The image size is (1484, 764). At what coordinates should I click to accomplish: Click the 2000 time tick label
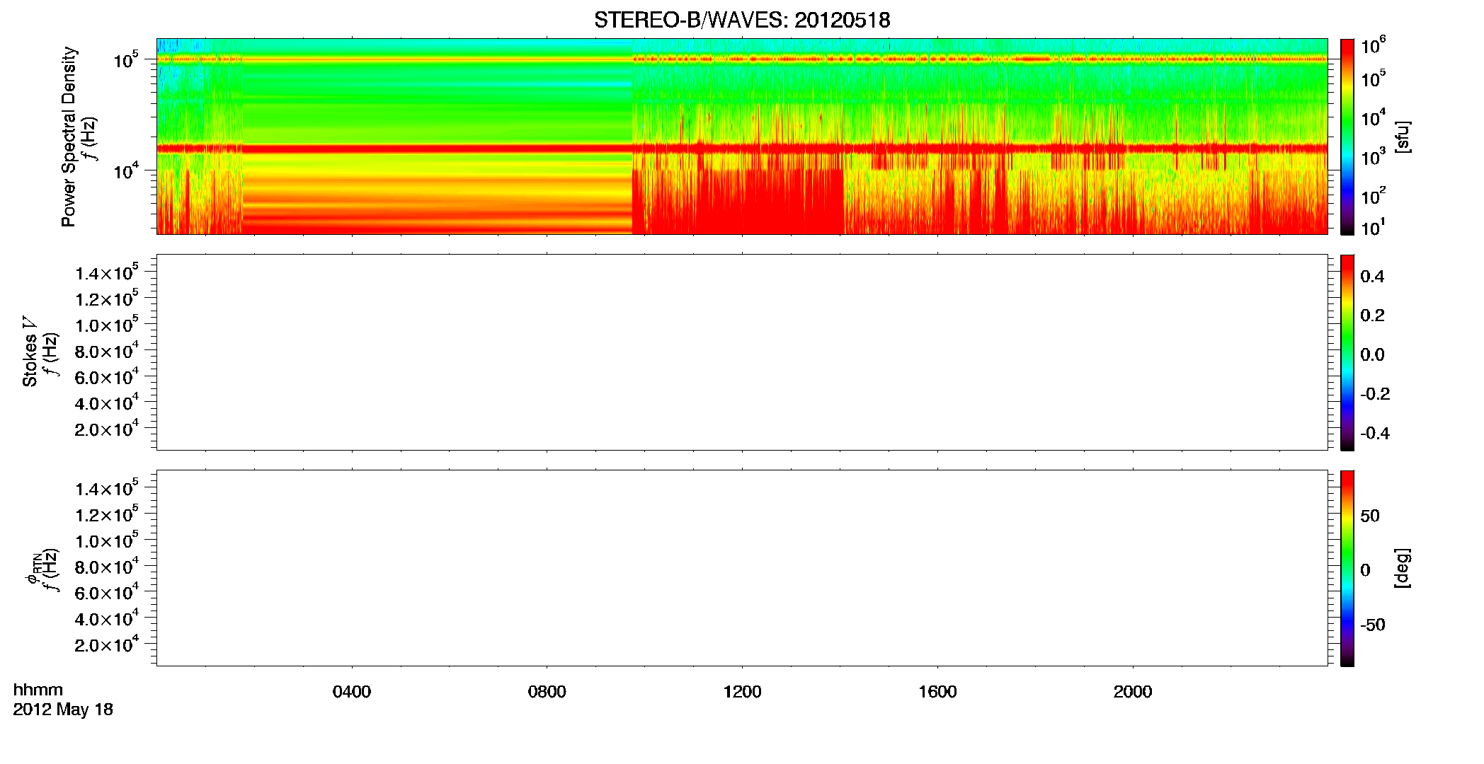pyautogui.click(x=1133, y=692)
